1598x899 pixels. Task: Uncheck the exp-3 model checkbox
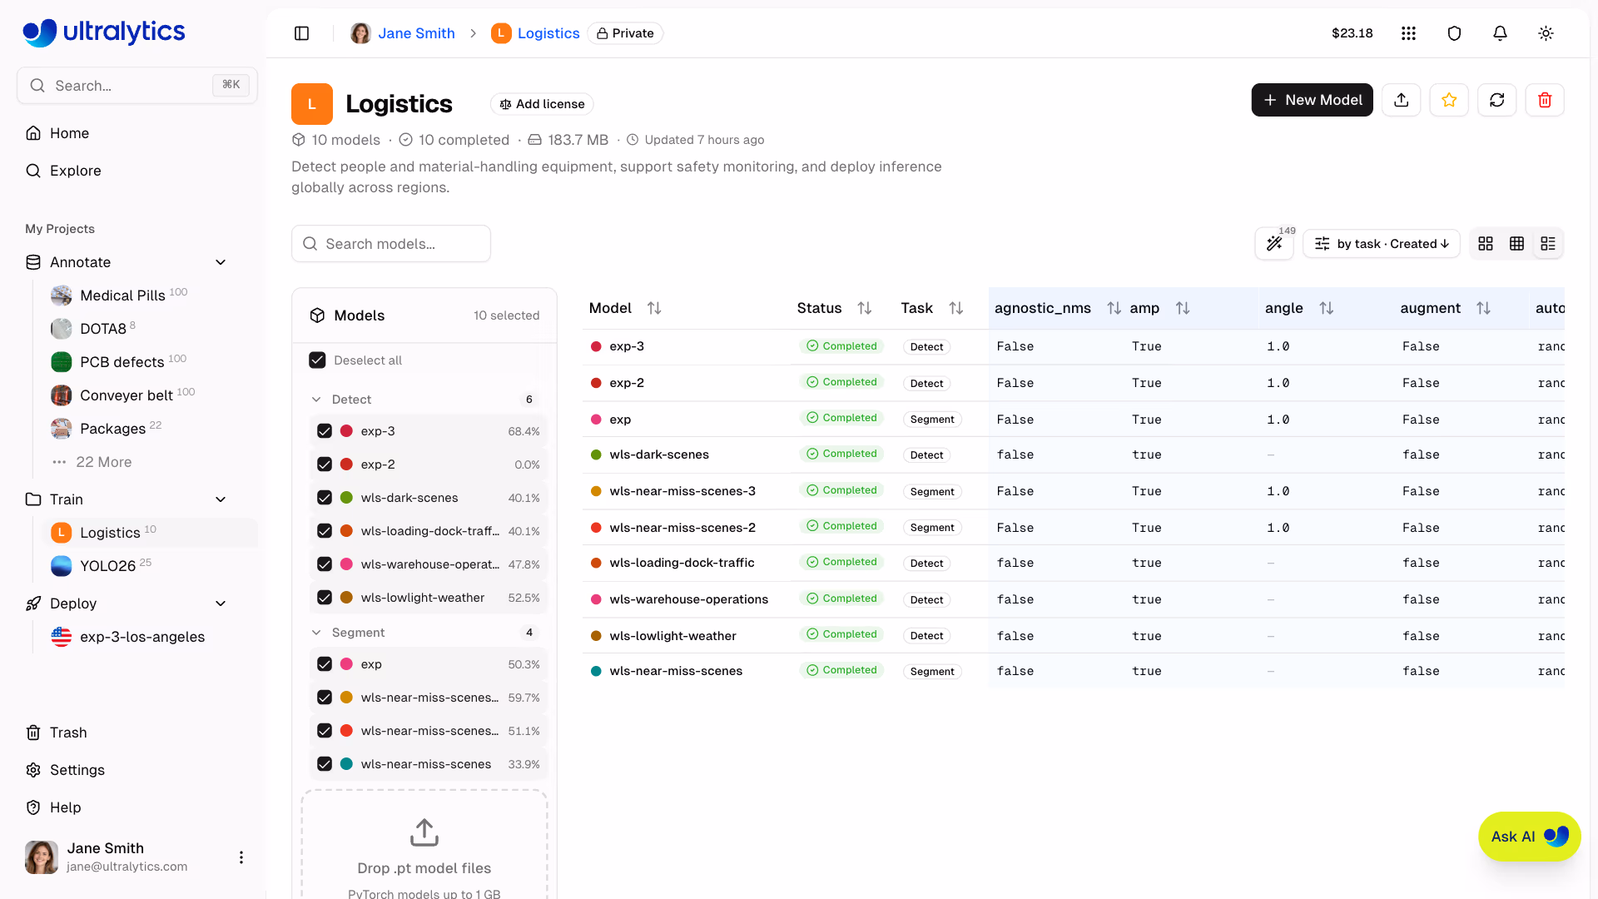click(325, 431)
